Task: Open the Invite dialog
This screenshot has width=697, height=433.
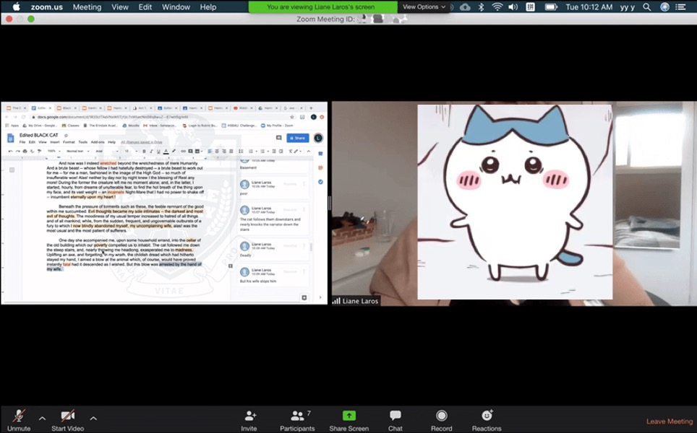Action: (x=249, y=420)
